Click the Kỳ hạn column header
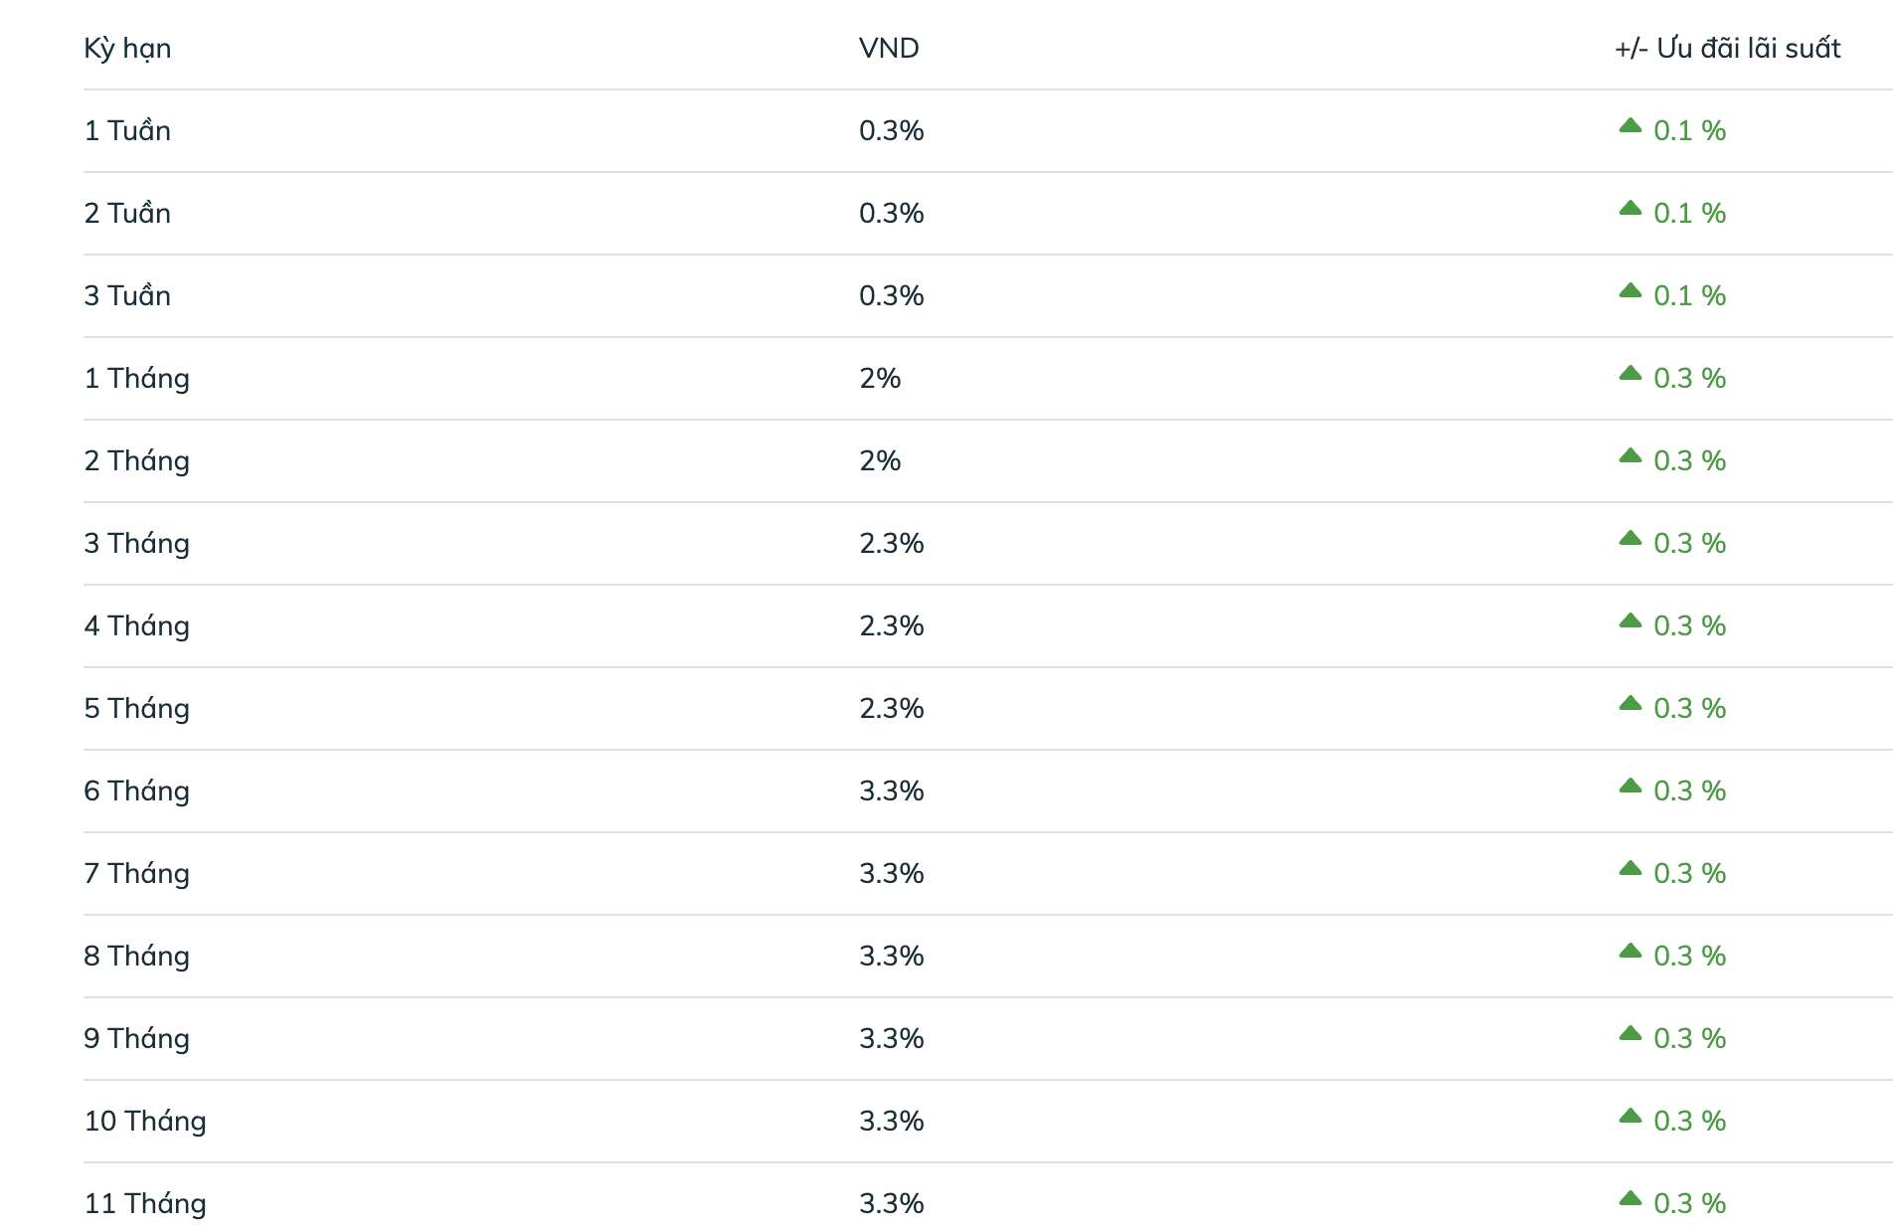This screenshot has height=1231, width=1893. coord(127,49)
